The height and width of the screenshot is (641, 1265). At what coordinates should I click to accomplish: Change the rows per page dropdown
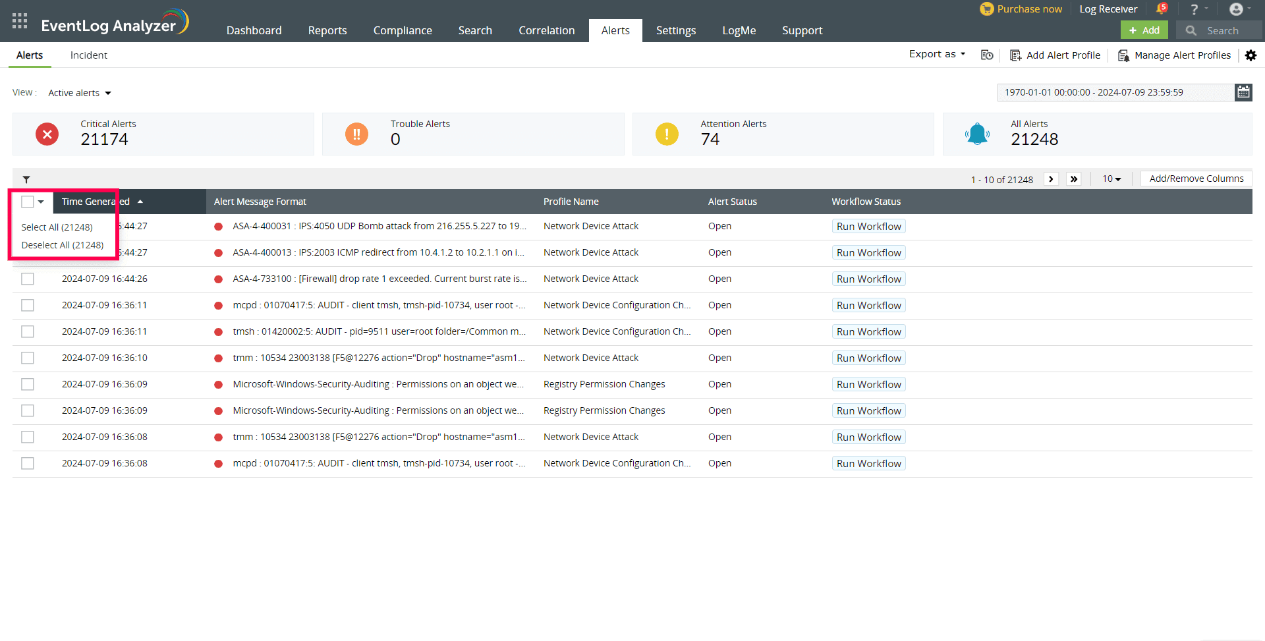(x=1111, y=179)
